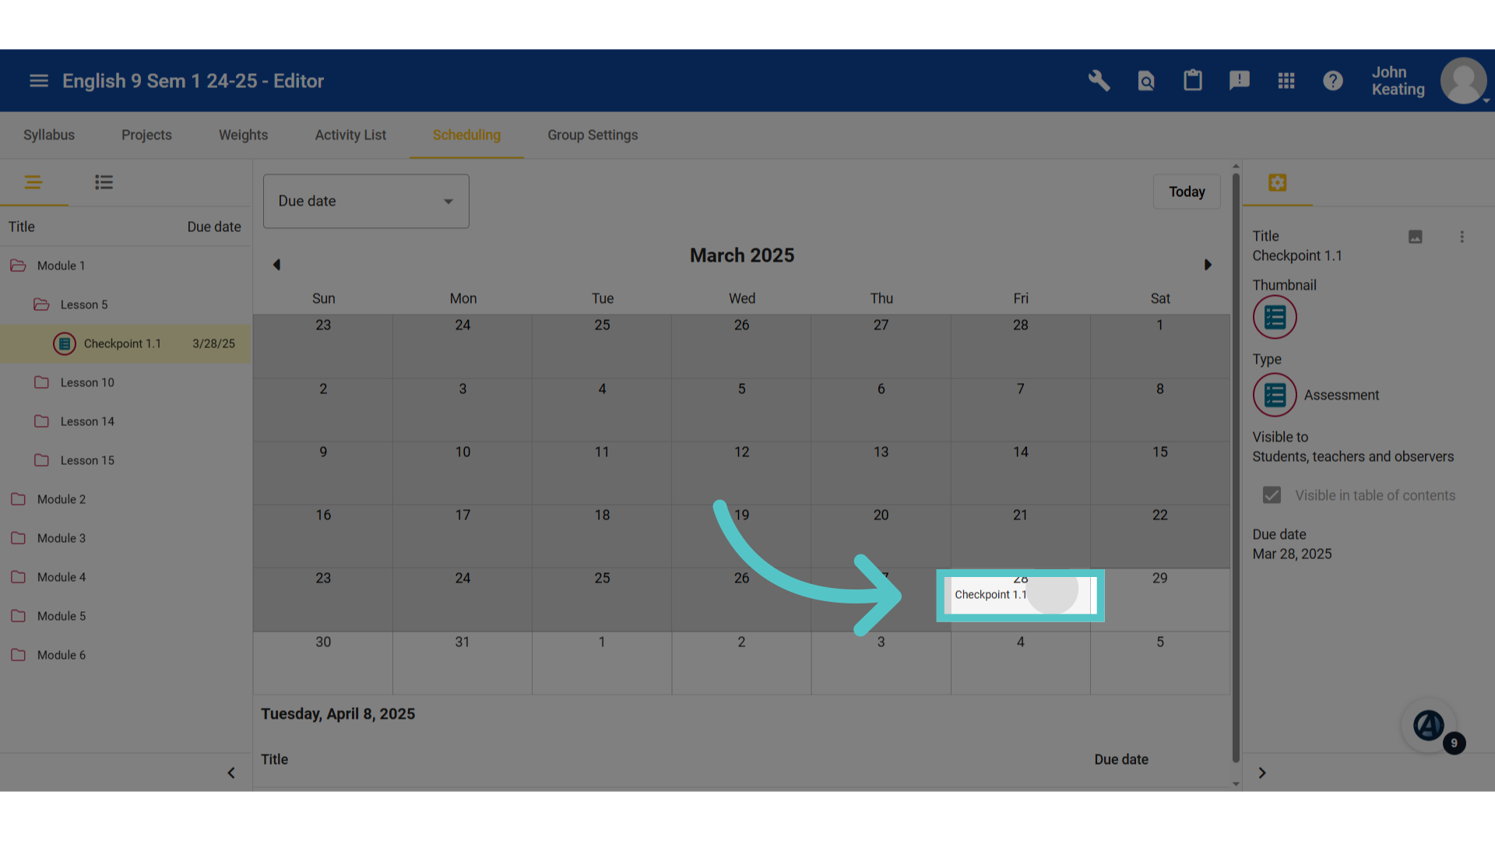The image size is (1495, 841).
Task: Click the English 9 Sem 1 24-25 title
Action: (193, 81)
